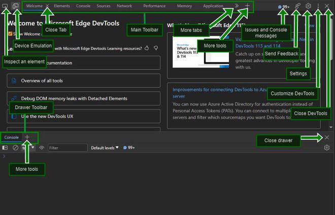
Task: Click thumbs up feedback icon
Action: click(x=147, y=48)
